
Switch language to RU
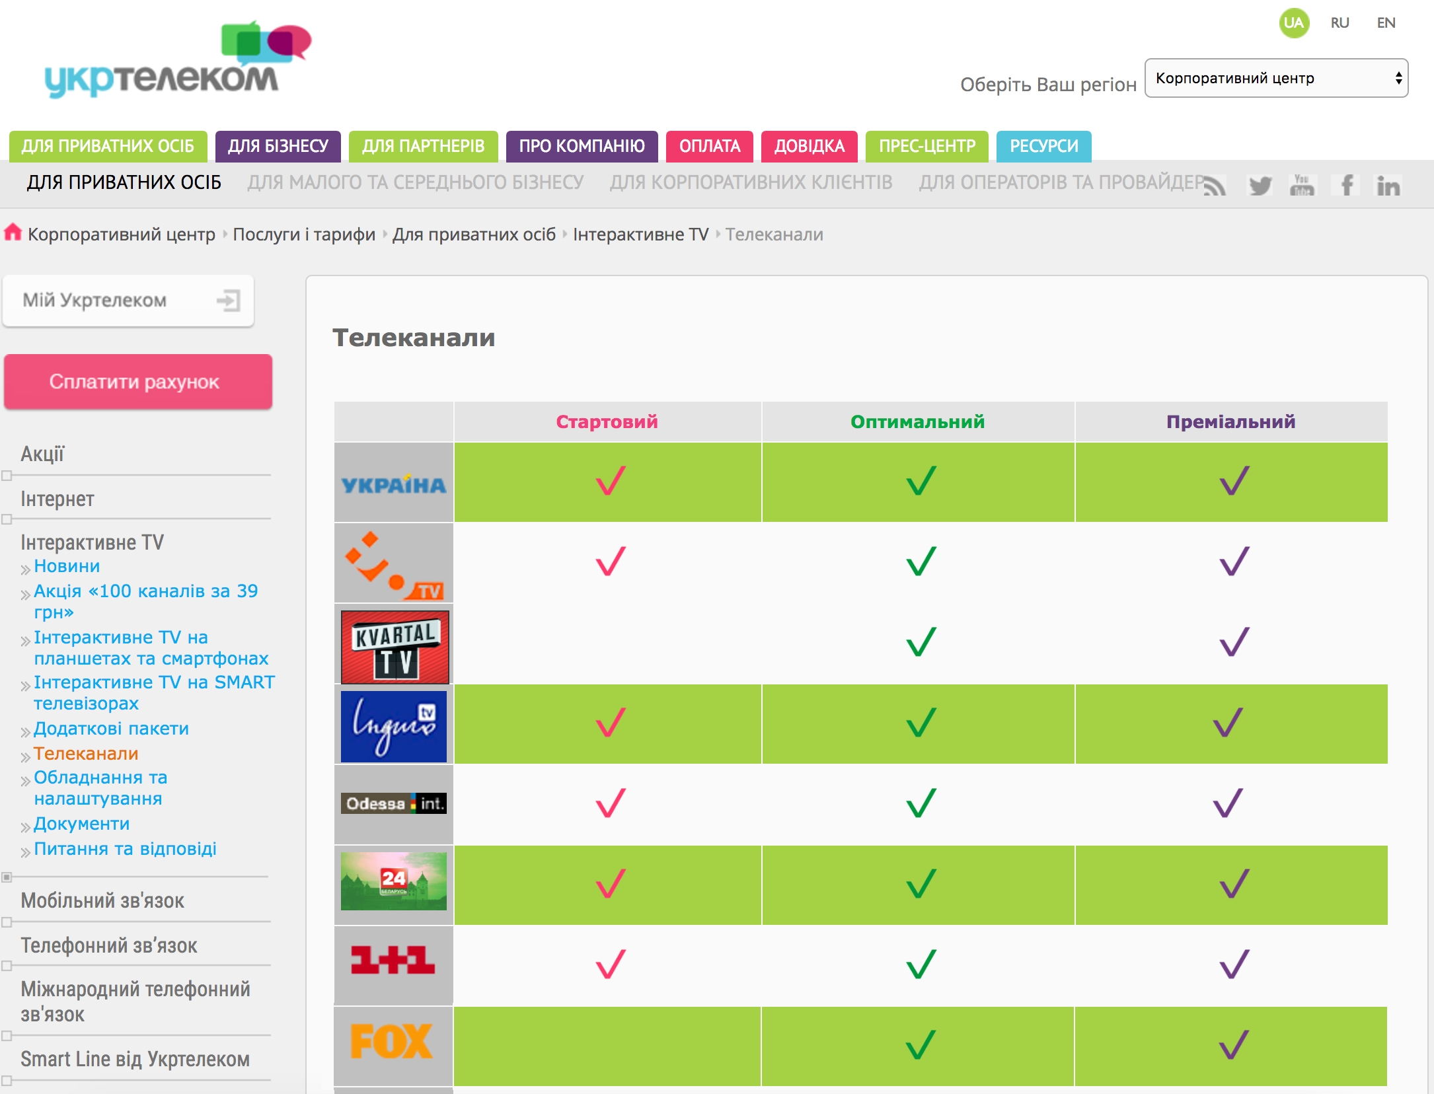[x=1340, y=23]
